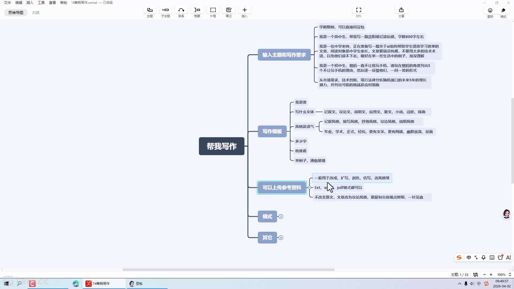The image size is (514, 289).
Task: Click the 子主题 (Subtopic) toolbar icon
Action: pos(165,10)
